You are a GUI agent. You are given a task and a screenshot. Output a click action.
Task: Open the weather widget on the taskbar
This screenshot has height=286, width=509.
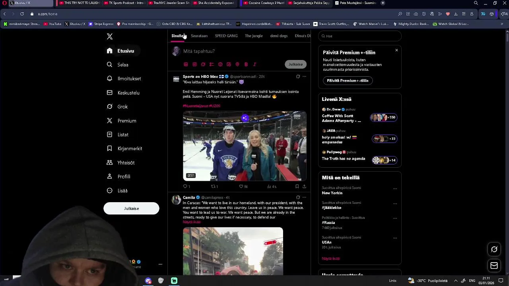click(x=427, y=280)
